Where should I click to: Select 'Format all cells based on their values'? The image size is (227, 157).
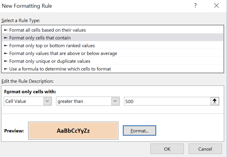coord(113,30)
